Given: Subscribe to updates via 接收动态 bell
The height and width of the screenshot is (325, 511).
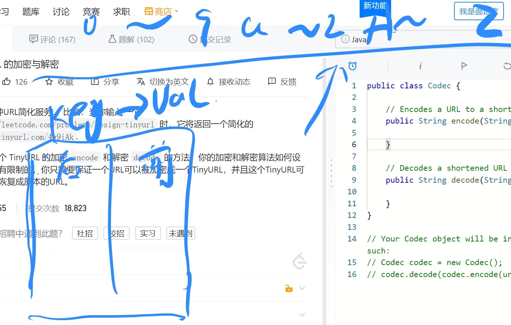Looking at the screenshot, I should (229, 82).
